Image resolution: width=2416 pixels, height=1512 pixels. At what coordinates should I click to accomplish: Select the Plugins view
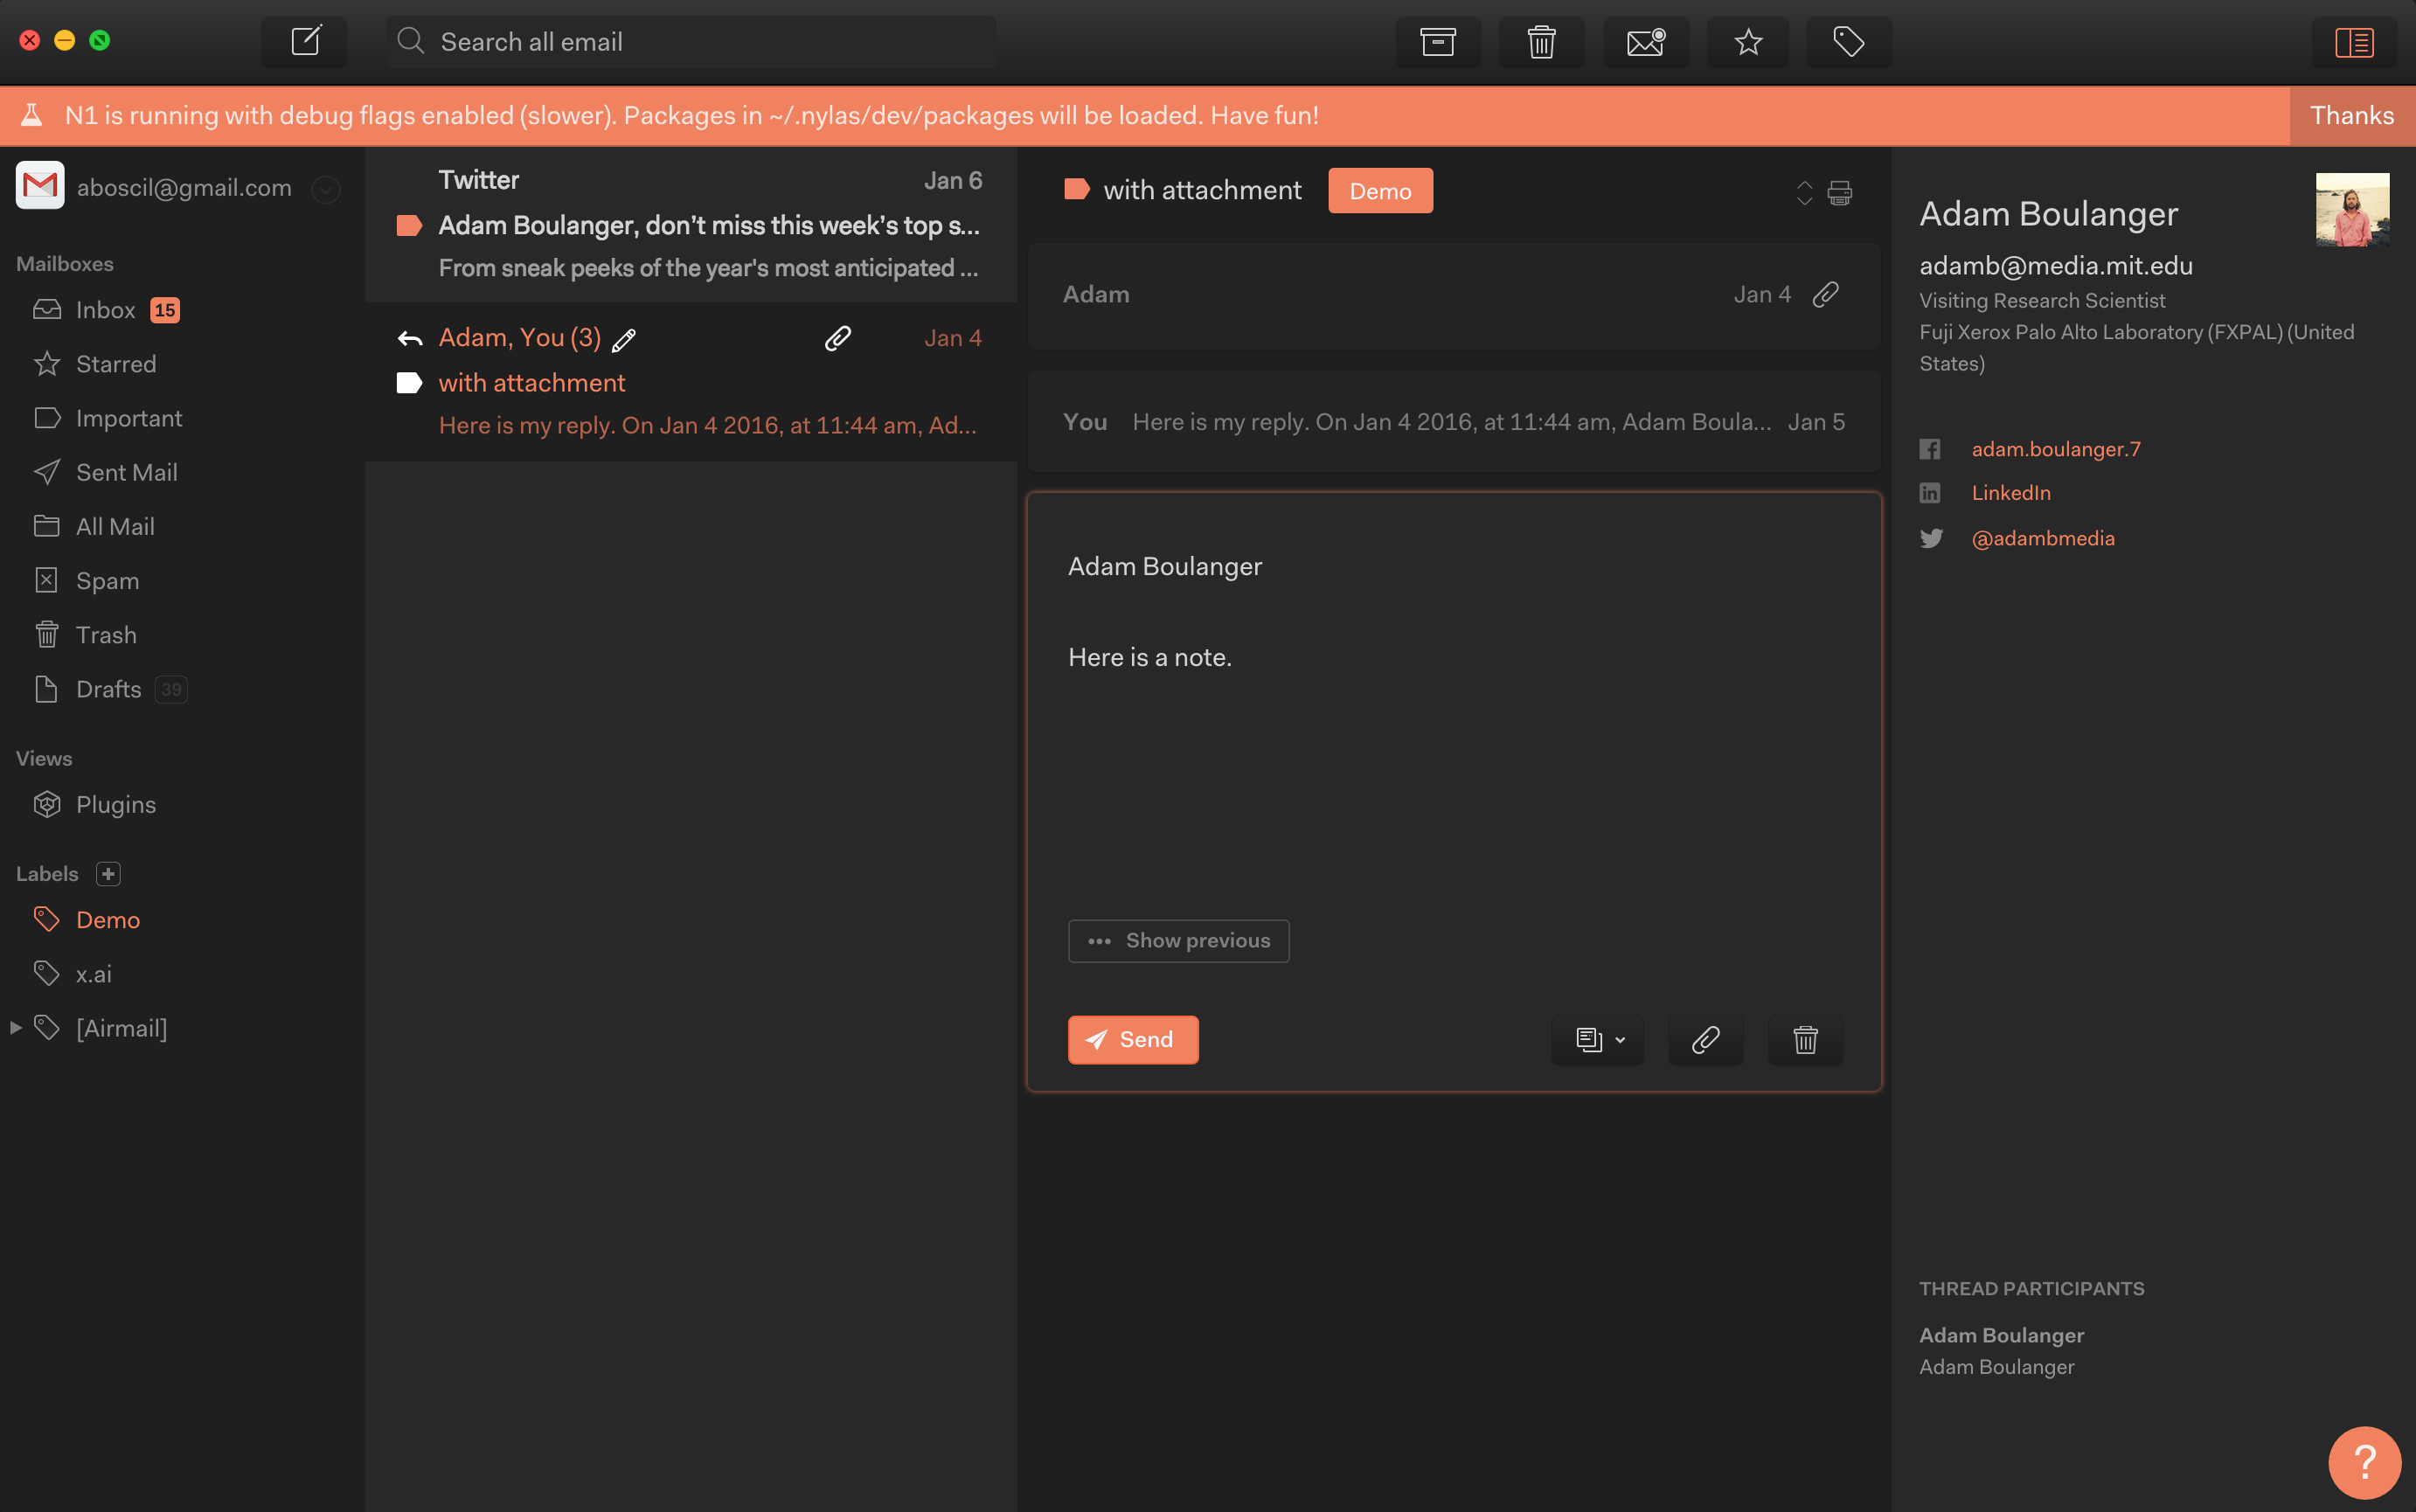tap(115, 805)
